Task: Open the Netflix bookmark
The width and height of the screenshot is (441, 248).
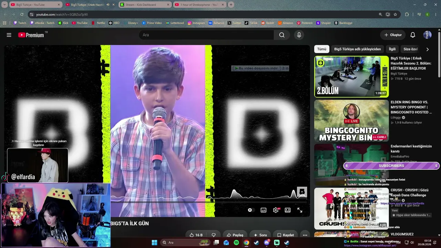Action: [98, 23]
